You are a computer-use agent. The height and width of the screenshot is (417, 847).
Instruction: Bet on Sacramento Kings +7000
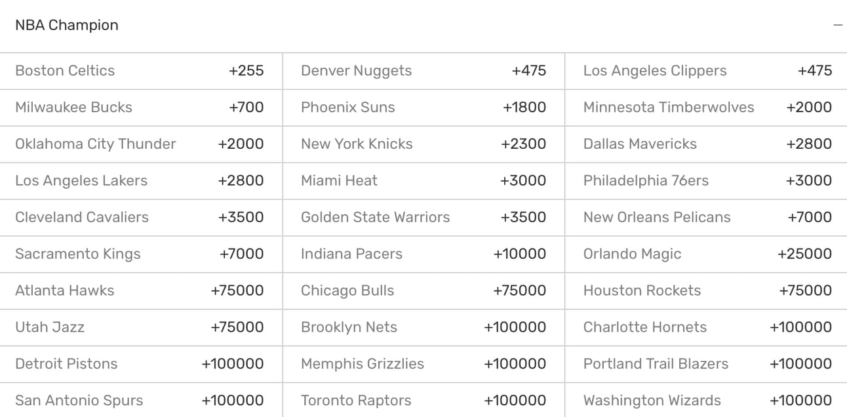click(141, 254)
